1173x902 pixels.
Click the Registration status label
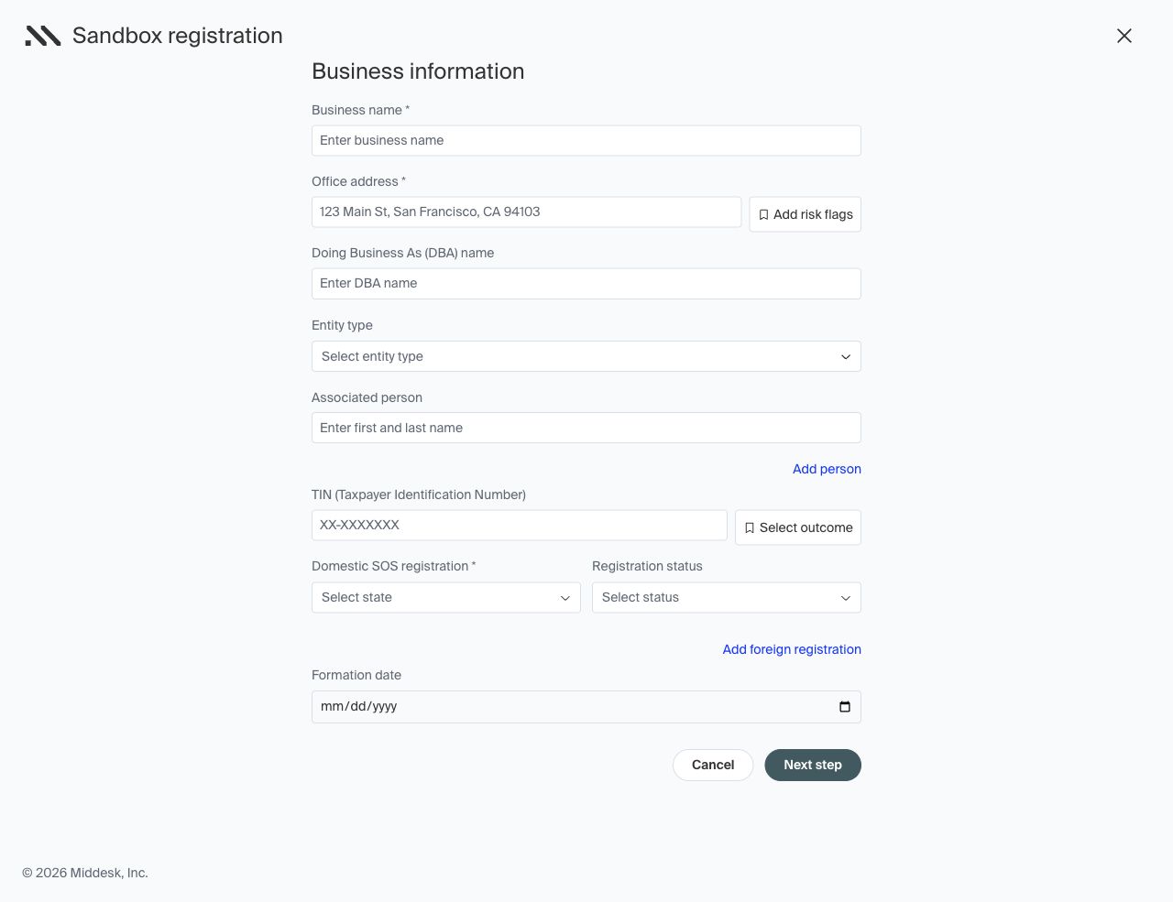[x=647, y=566]
